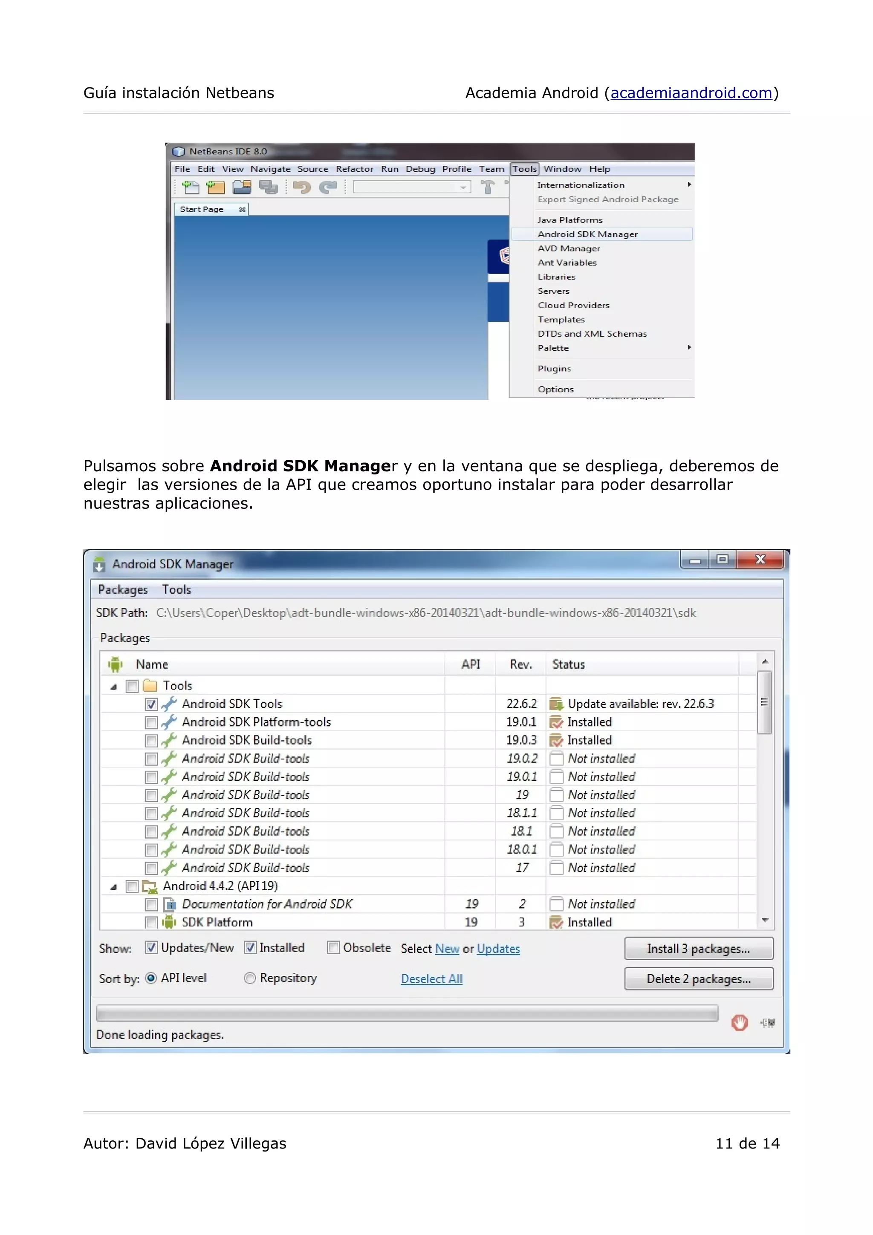Viewport: 873px width, 1235px height.
Task: Choose Android SDK Manager from Tools menu
Action: (x=602, y=234)
